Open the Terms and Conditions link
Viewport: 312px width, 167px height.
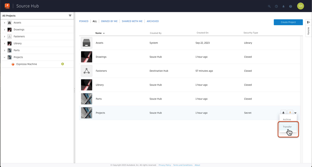pyautogui.click(x=183, y=165)
